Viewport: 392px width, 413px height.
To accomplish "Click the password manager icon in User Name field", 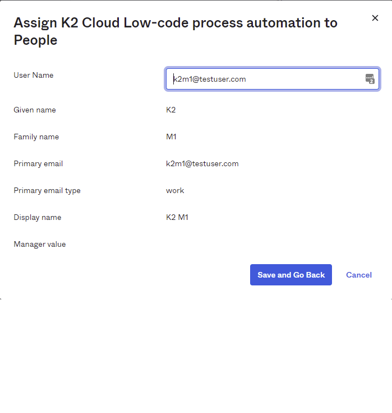I will point(370,79).
